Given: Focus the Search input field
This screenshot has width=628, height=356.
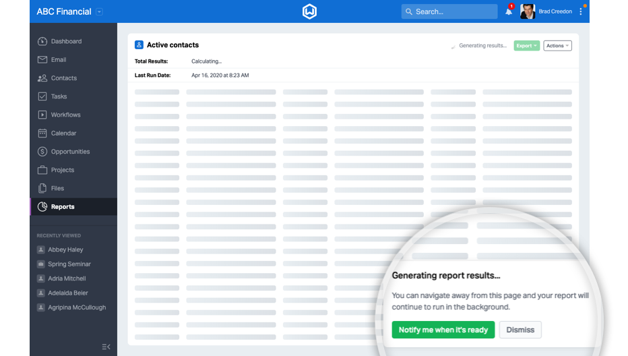Looking at the screenshot, I should 449,11.
